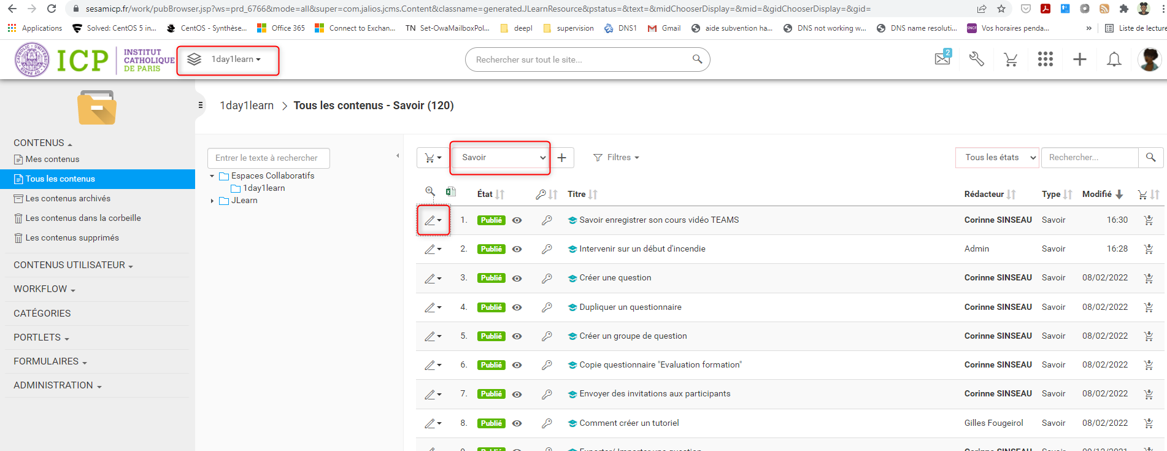Toggle eye icon for first Savoir row
The image size is (1167, 451).
tap(517, 220)
